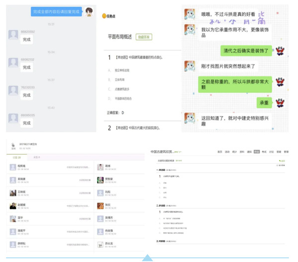
Task: Click avatar beside 清代之后确实是装饰了 message
Action: [x=280, y=51]
